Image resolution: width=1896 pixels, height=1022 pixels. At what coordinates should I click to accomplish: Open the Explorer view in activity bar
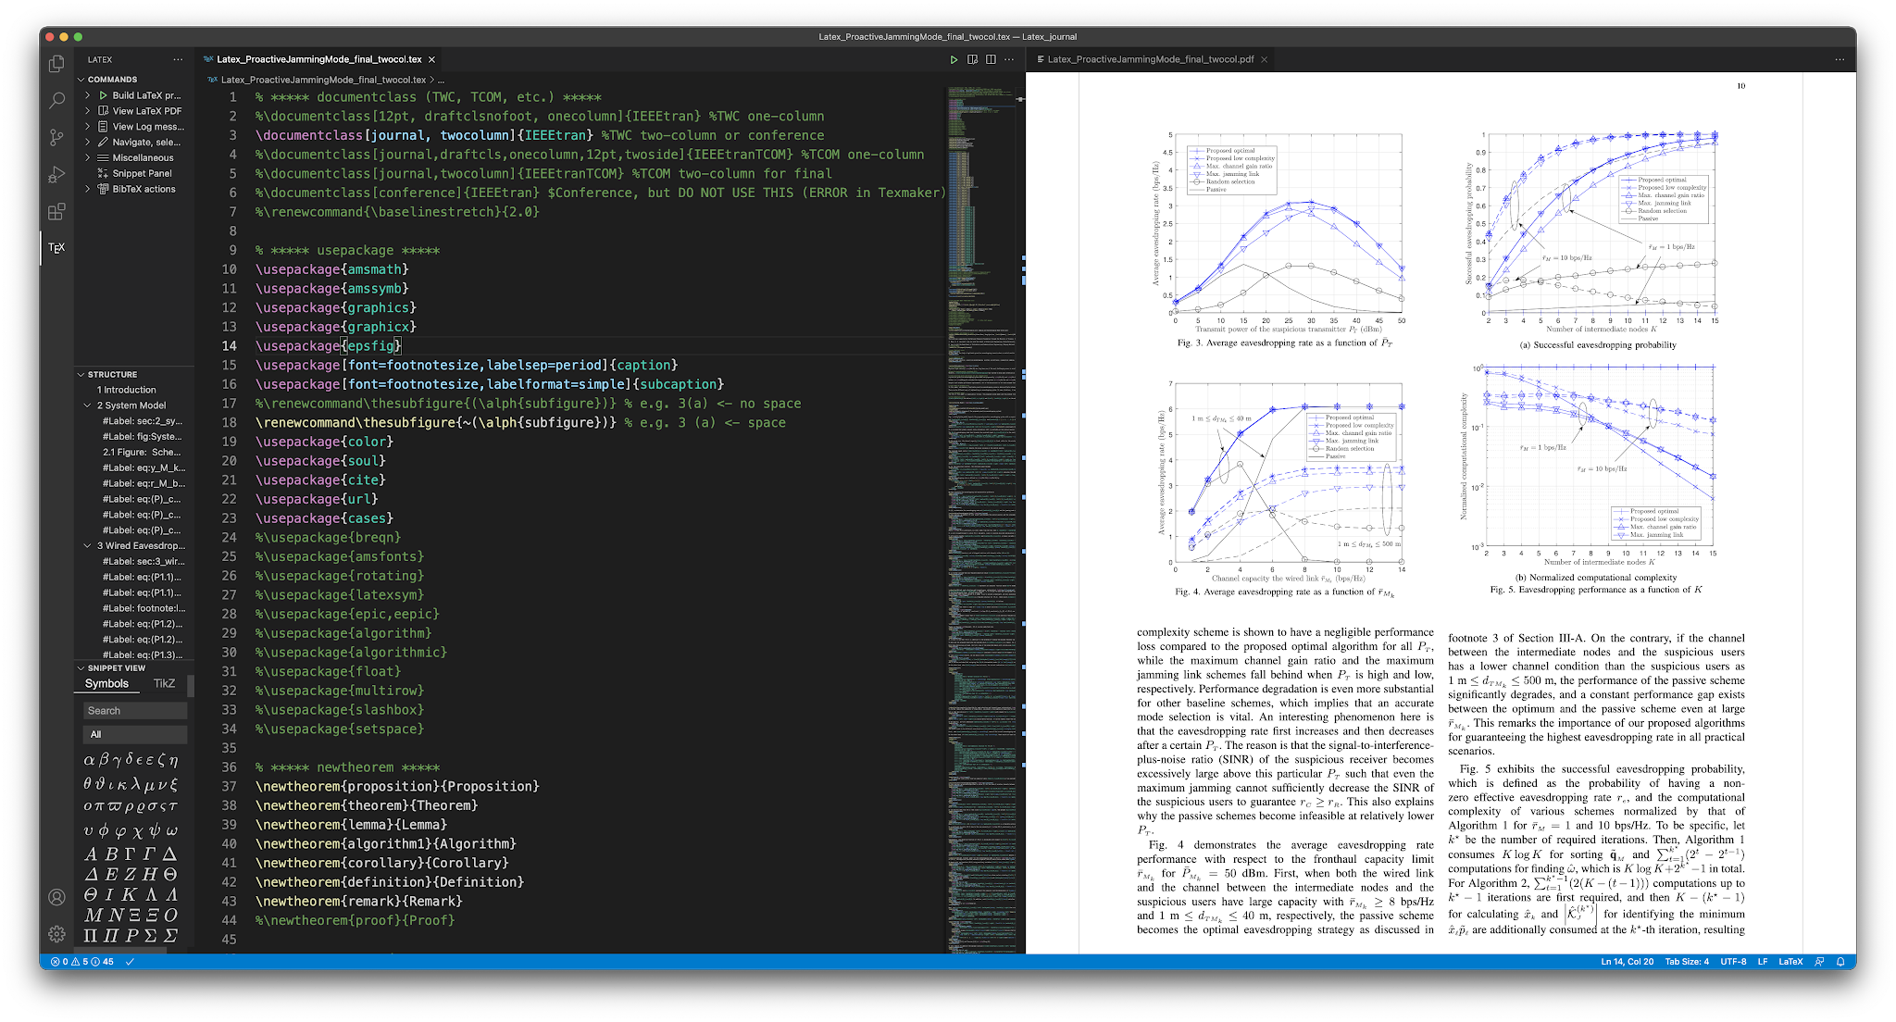coord(56,63)
